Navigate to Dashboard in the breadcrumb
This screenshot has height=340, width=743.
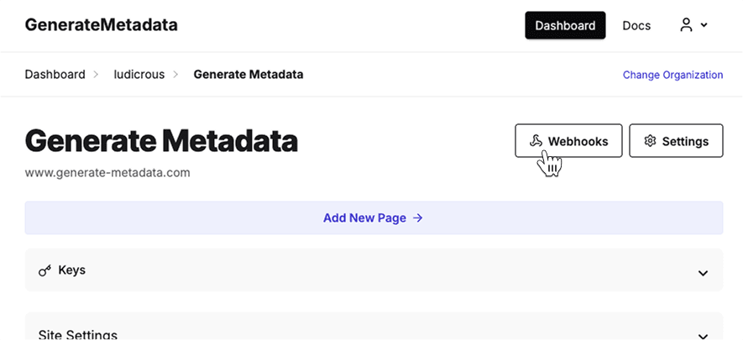(x=55, y=75)
